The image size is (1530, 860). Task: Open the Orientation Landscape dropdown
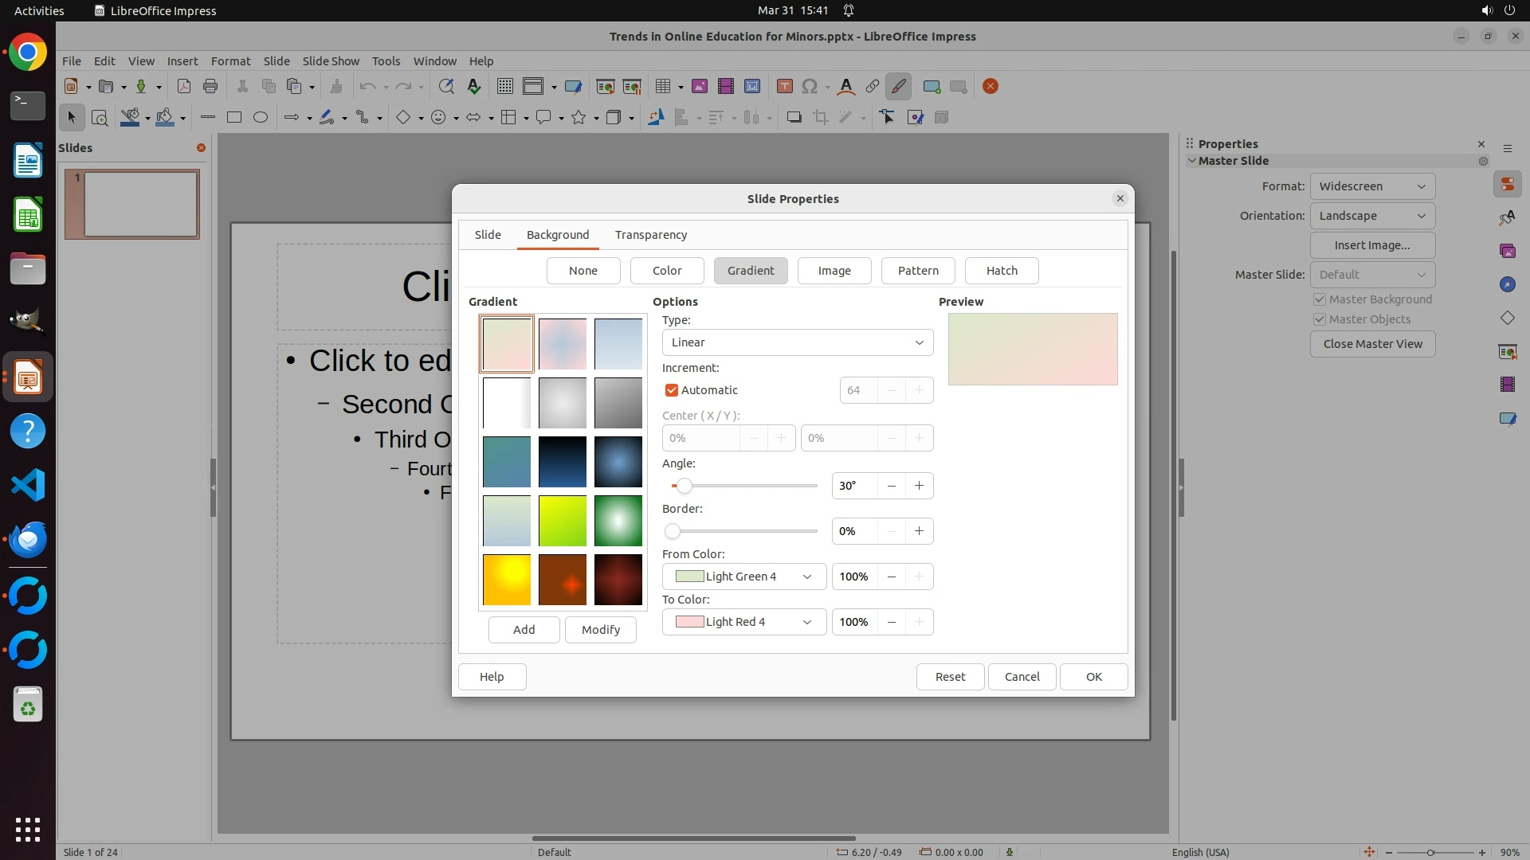click(1371, 216)
